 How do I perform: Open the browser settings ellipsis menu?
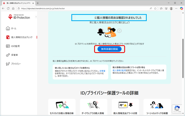click(176, 8)
